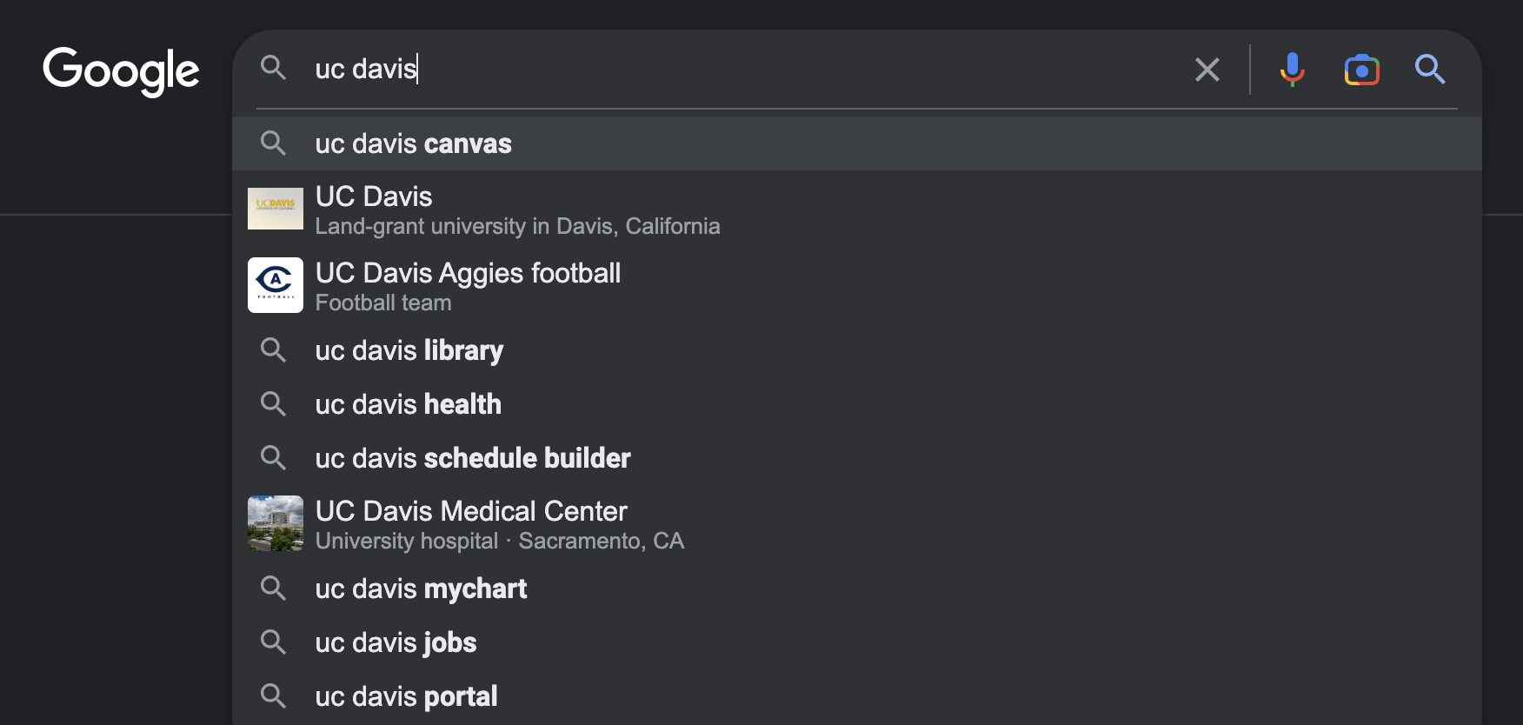The image size is (1523, 725).
Task: Click the Aggies football logo thumbnail
Action: coord(276,285)
